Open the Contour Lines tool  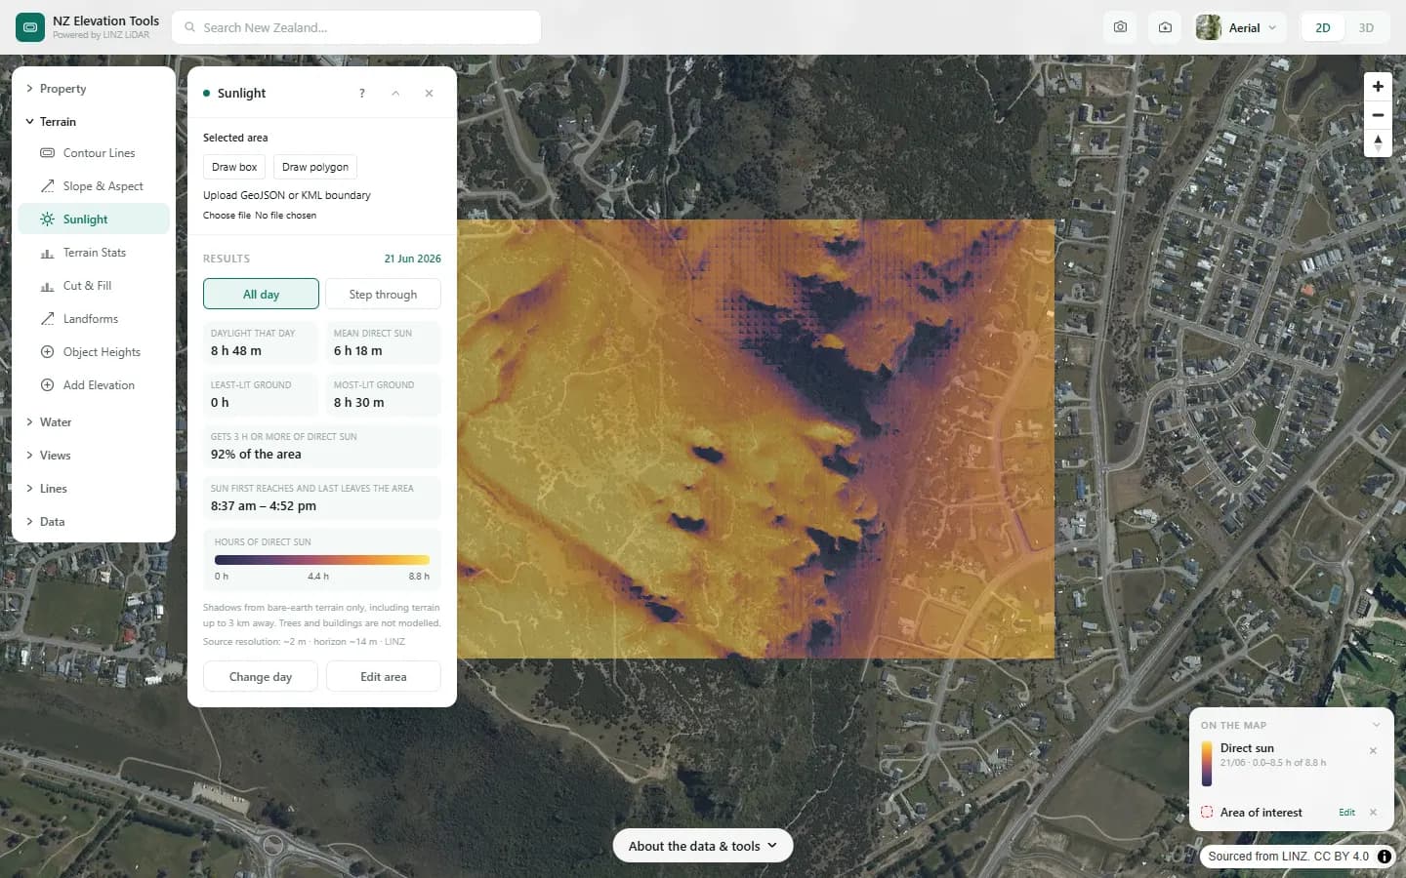pos(94,153)
